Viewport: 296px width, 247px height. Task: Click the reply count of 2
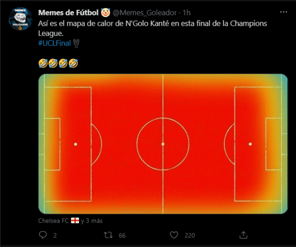[55, 235]
